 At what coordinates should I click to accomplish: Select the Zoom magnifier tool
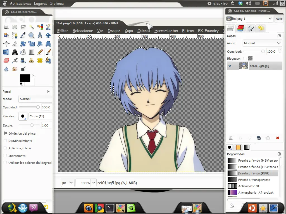tap(32, 35)
